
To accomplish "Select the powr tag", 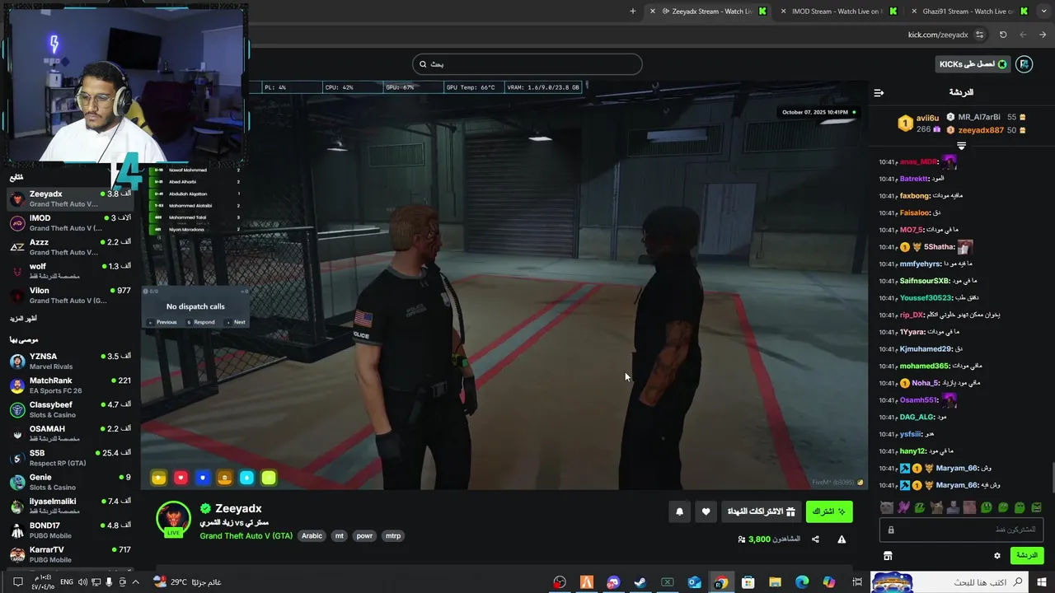I will (364, 536).
